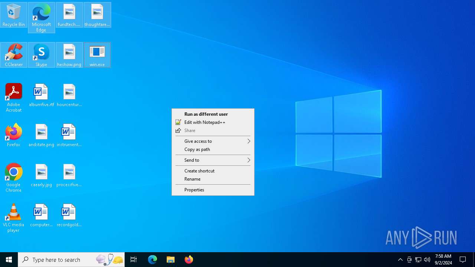Select the Google Chrome desktop shortcut
The width and height of the screenshot is (475, 267).
coord(14,178)
